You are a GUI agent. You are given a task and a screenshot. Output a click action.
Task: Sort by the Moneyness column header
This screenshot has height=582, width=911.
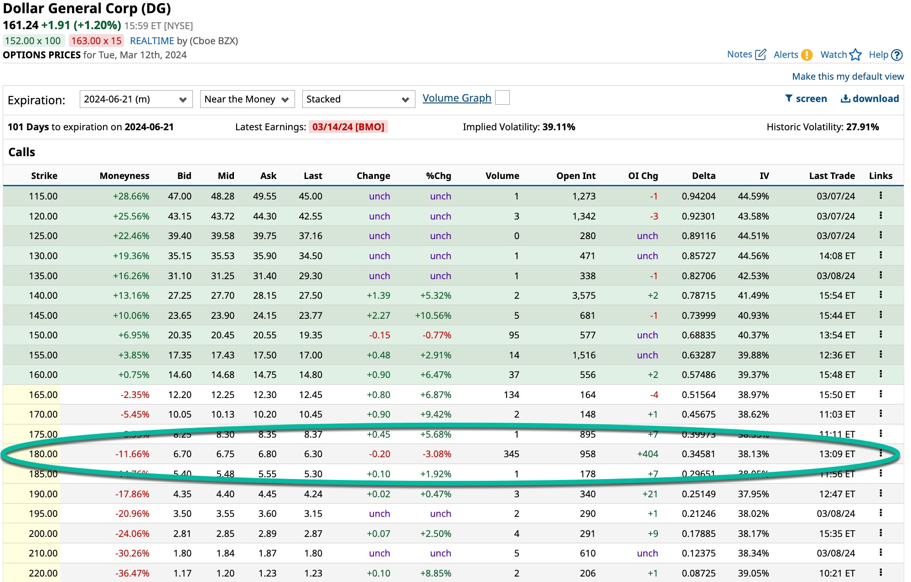[x=124, y=176]
